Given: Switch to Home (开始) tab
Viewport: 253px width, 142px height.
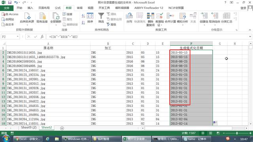Looking at the screenshot, I should point(19,8).
